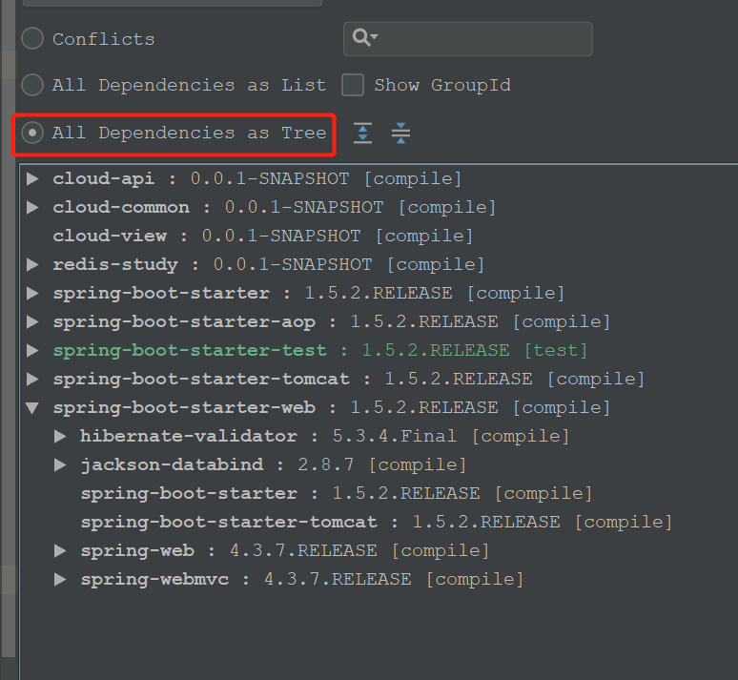Expand the spring-boot-starter-test node
Viewport: 738px width, 680px height.
point(32,350)
